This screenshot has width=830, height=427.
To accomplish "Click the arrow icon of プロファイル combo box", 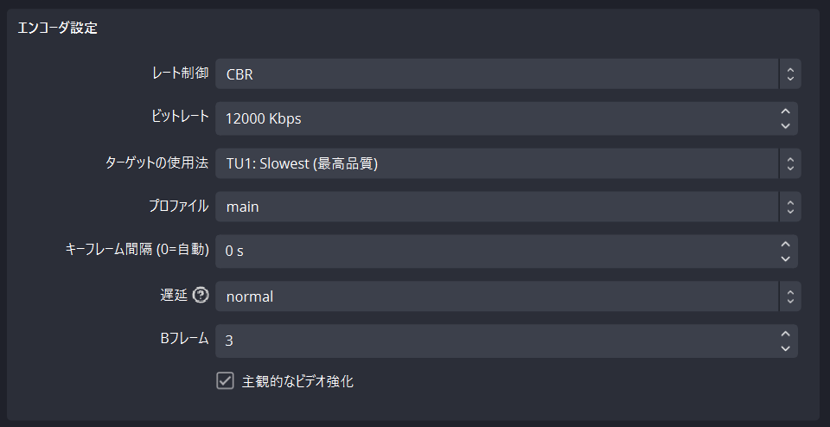I will point(790,207).
